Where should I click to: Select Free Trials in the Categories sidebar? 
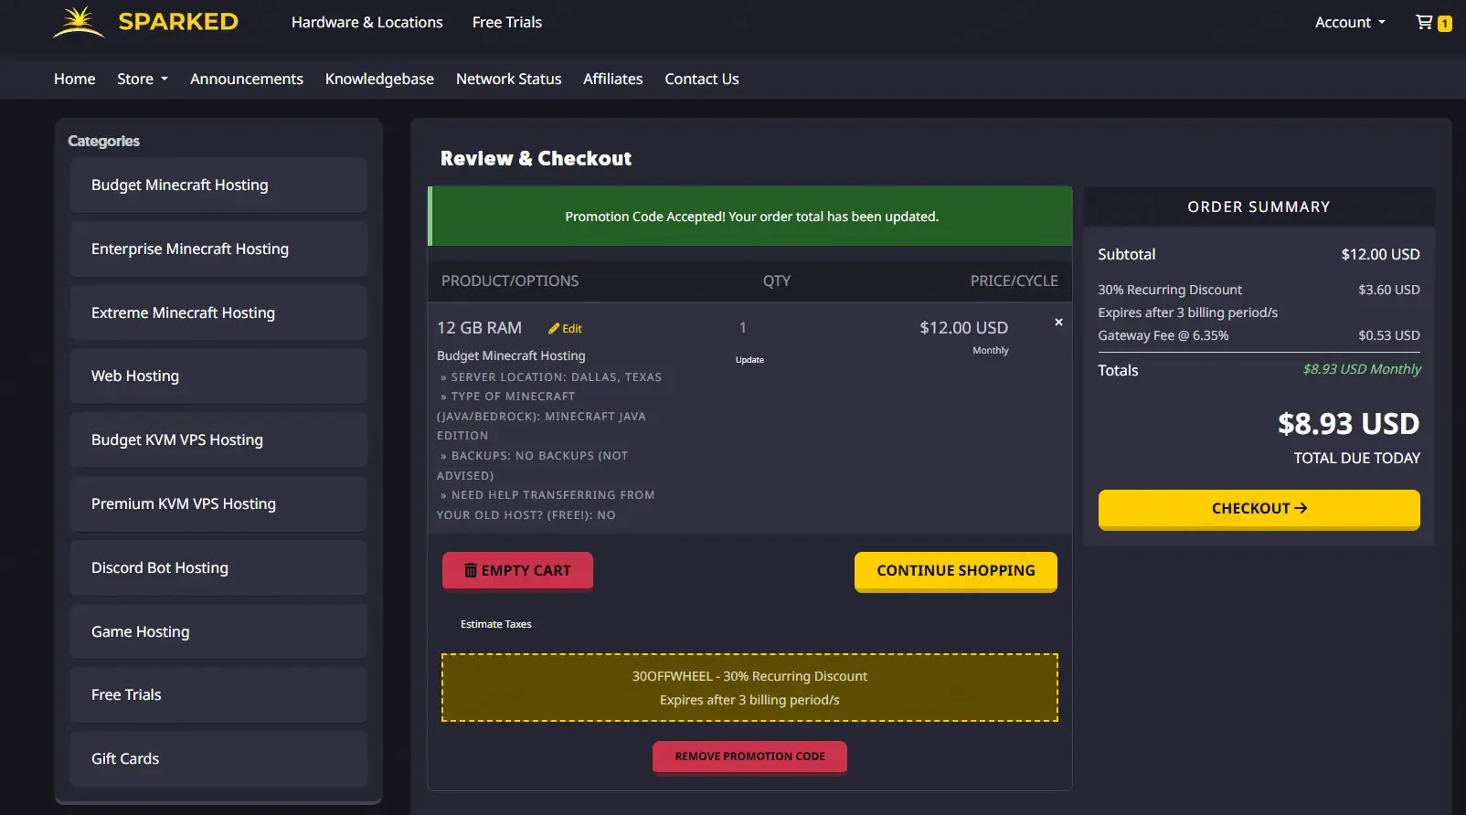coord(218,694)
